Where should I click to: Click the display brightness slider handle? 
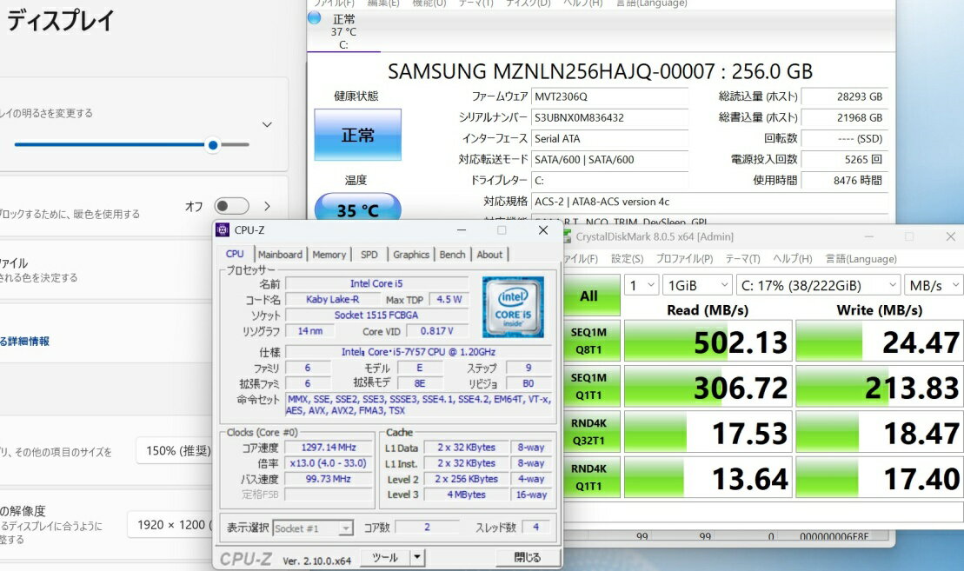213,145
